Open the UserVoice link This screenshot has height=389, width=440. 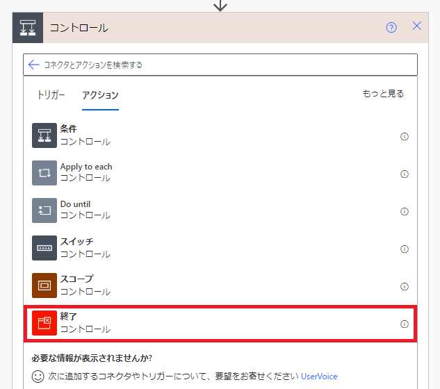click(319, 376)
